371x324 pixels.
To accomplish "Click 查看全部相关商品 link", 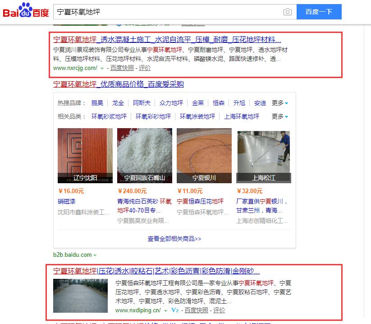I will pos(174,239).
